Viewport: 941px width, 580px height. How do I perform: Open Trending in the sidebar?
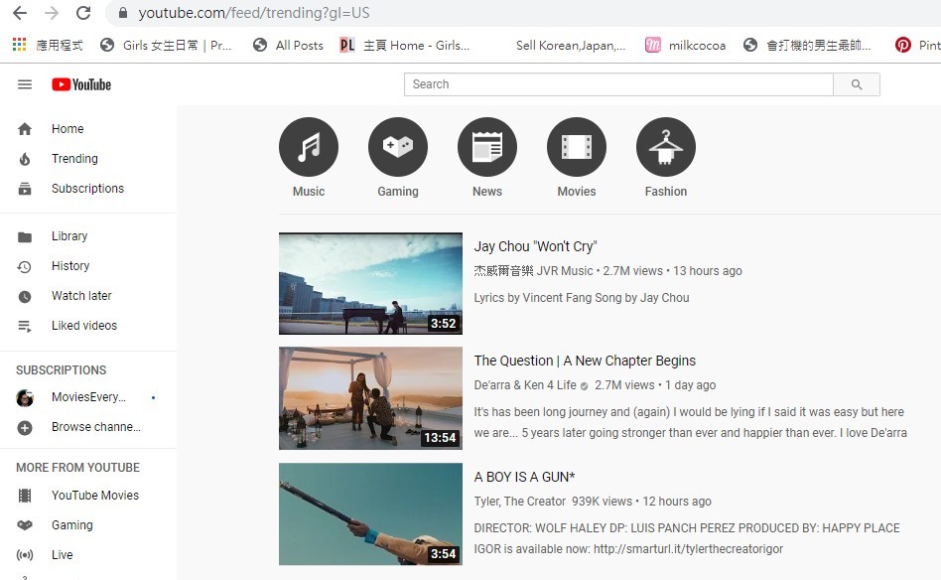pos(74,159)
